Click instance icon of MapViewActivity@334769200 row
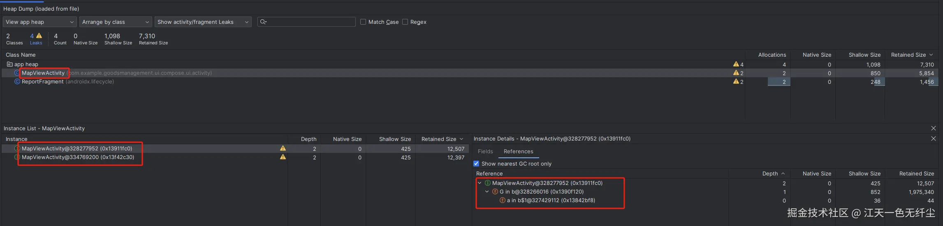 pyautogui.click(x=17, y=157)
